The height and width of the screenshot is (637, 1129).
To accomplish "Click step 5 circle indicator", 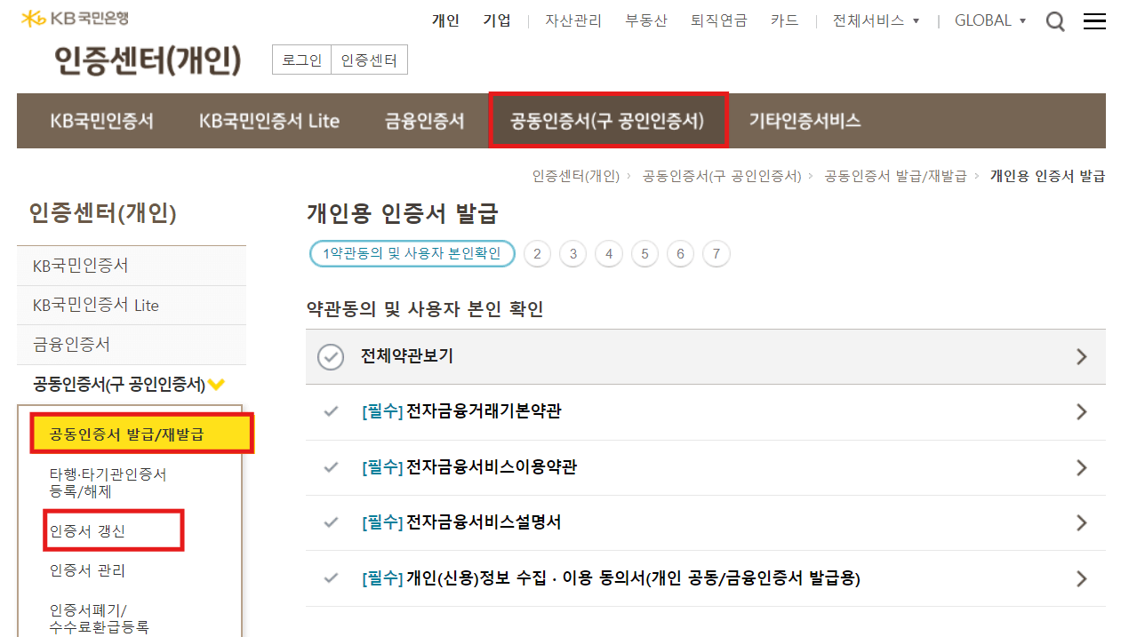I will point(645,254).
